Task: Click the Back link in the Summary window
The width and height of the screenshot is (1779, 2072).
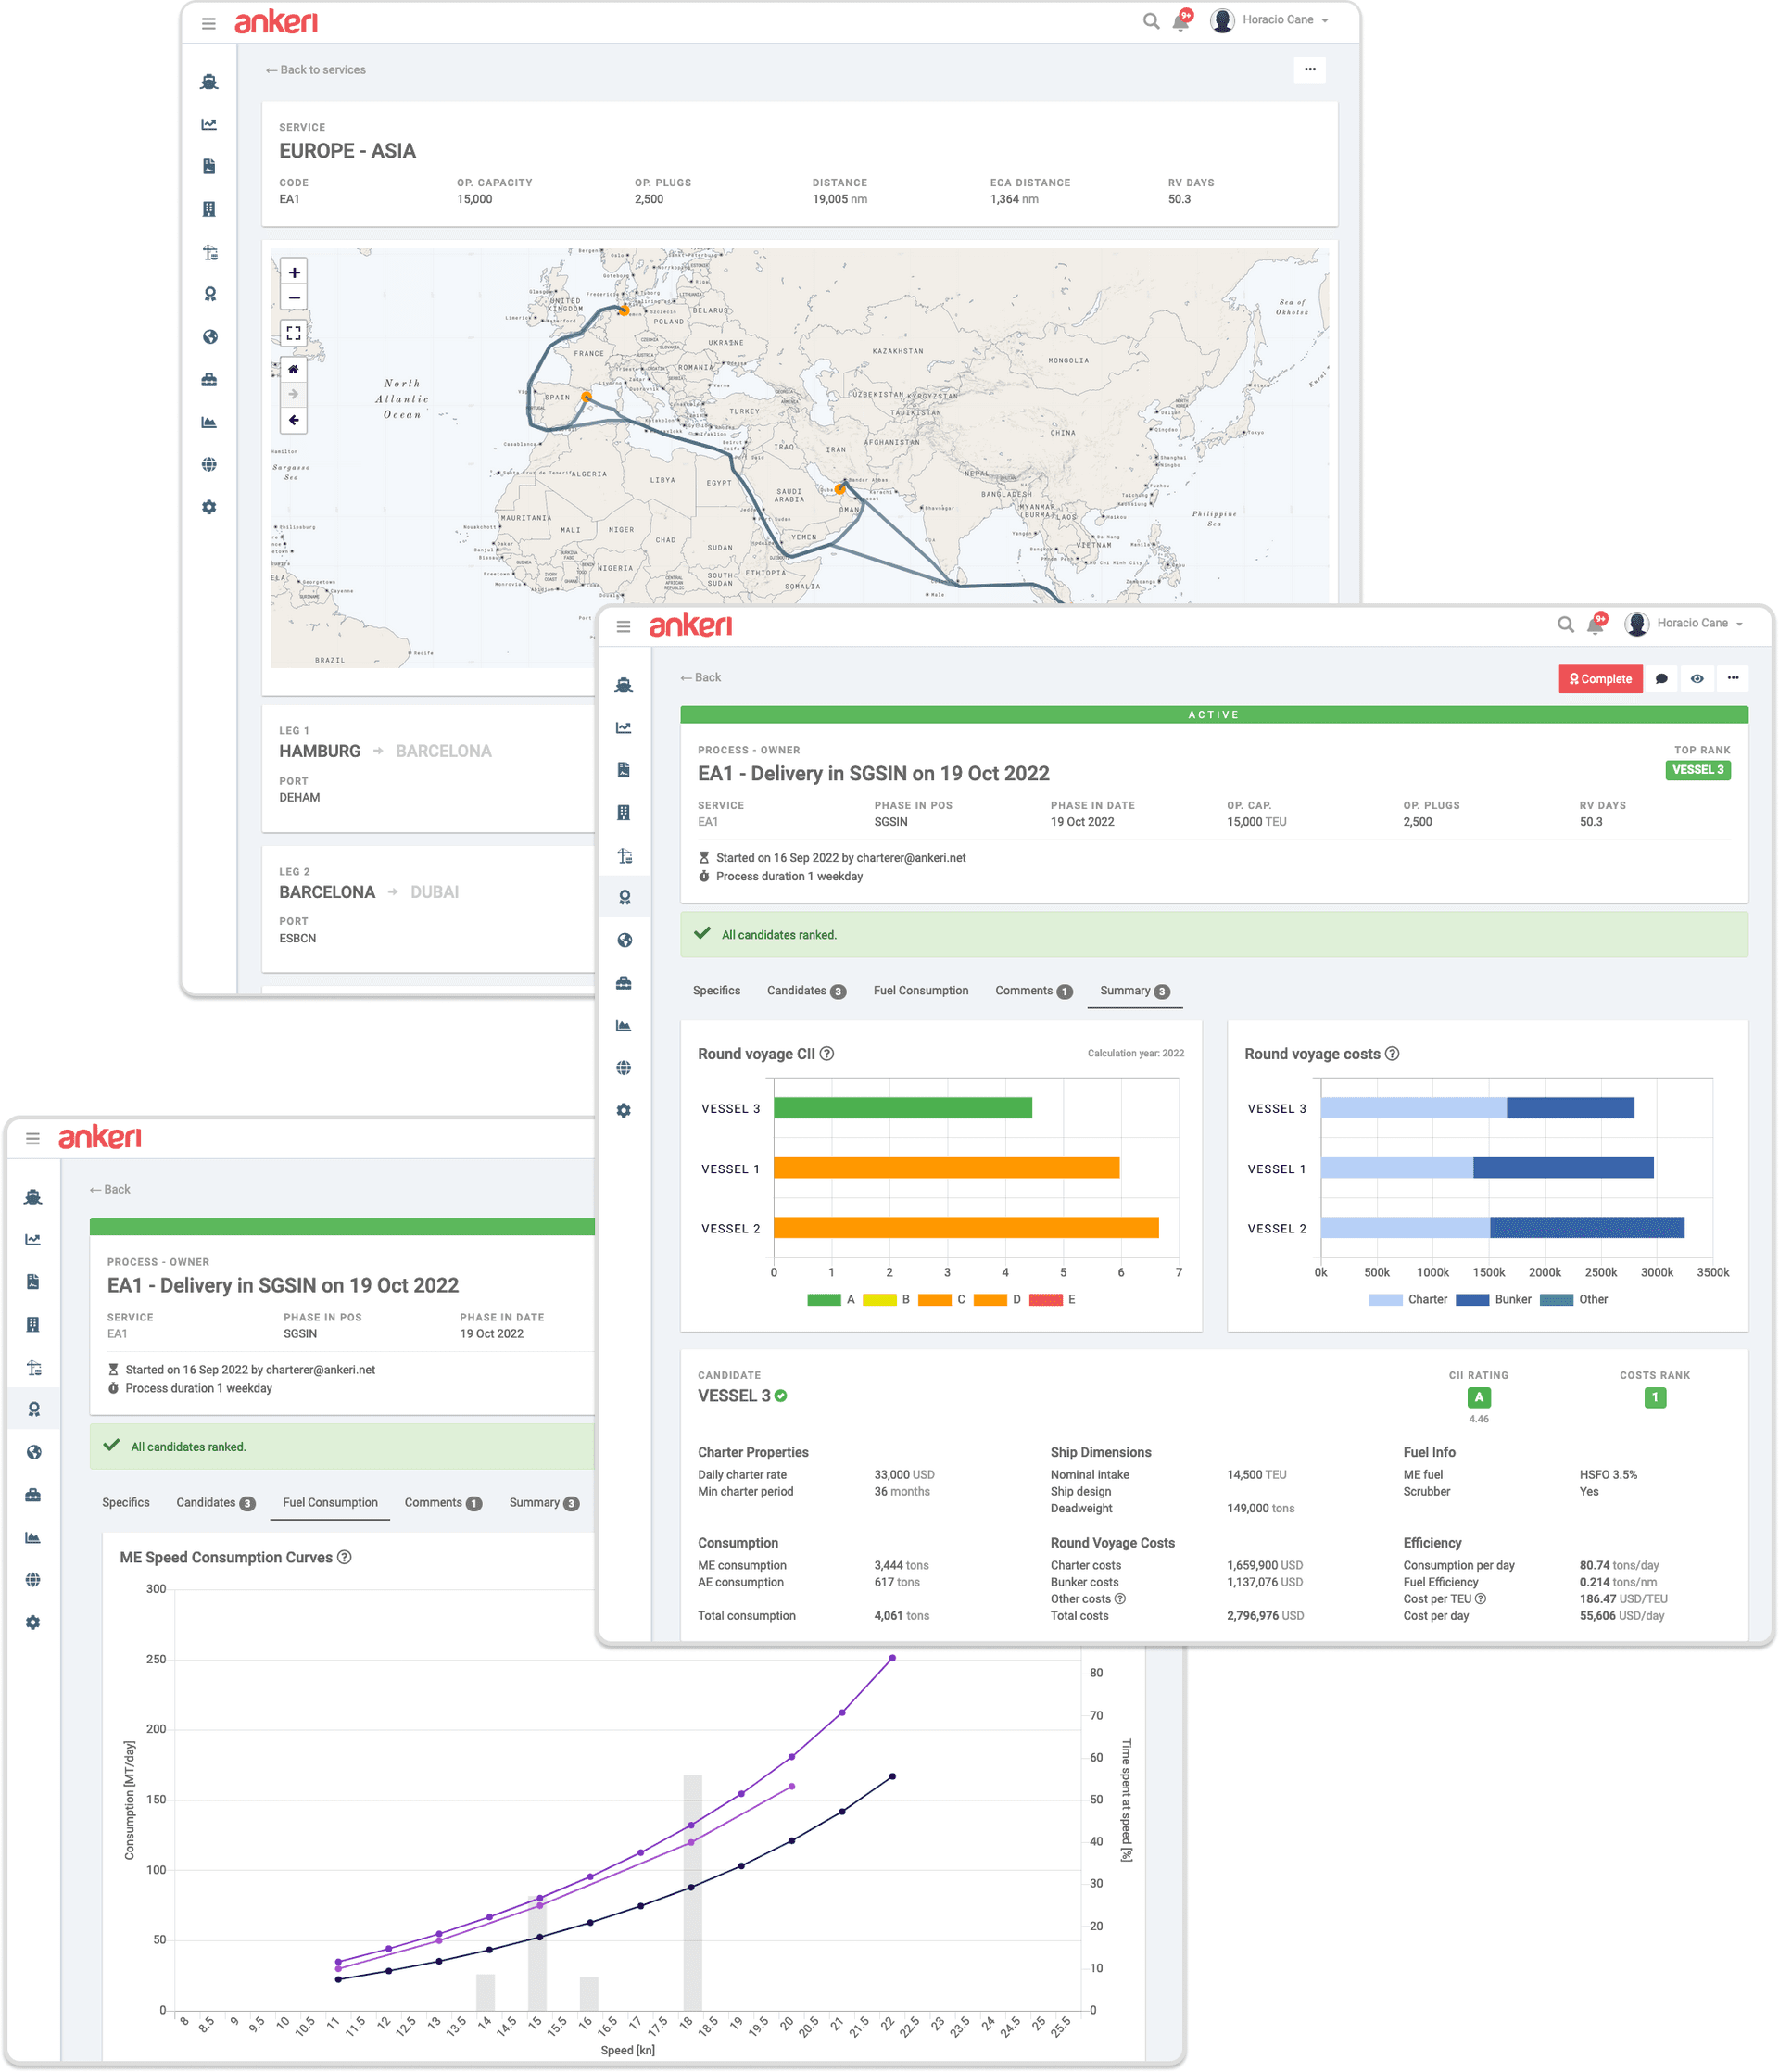Action: point(700,678)
